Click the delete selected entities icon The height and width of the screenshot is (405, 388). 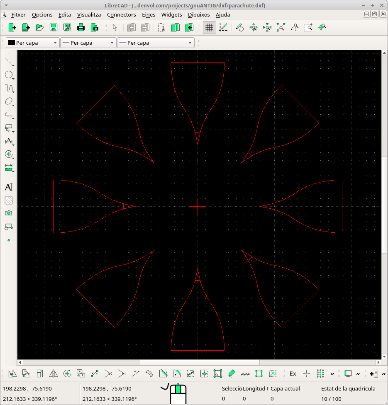[x=273, y=374]
